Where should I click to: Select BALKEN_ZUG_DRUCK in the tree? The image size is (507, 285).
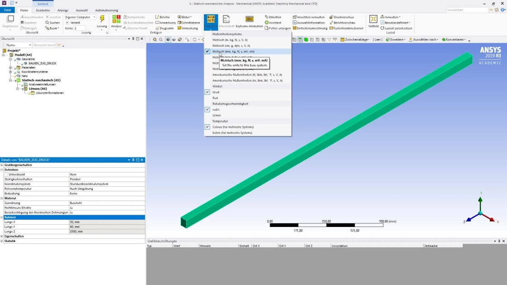[x=42, y=63]
